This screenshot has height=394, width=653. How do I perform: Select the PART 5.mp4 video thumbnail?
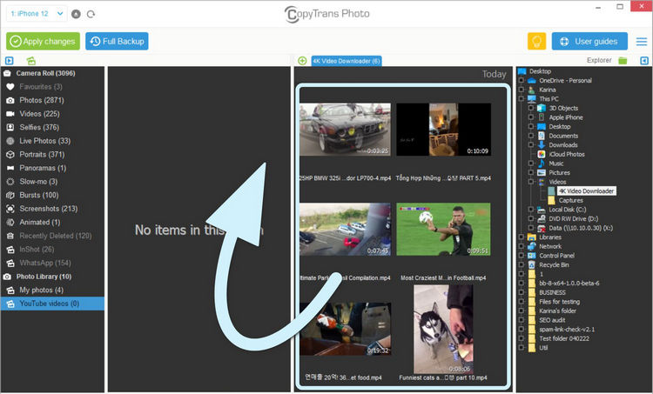[x=443, y=130]
